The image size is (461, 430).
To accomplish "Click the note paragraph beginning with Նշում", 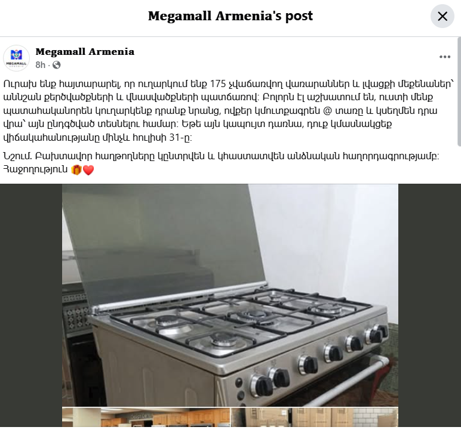I will 221,163.
